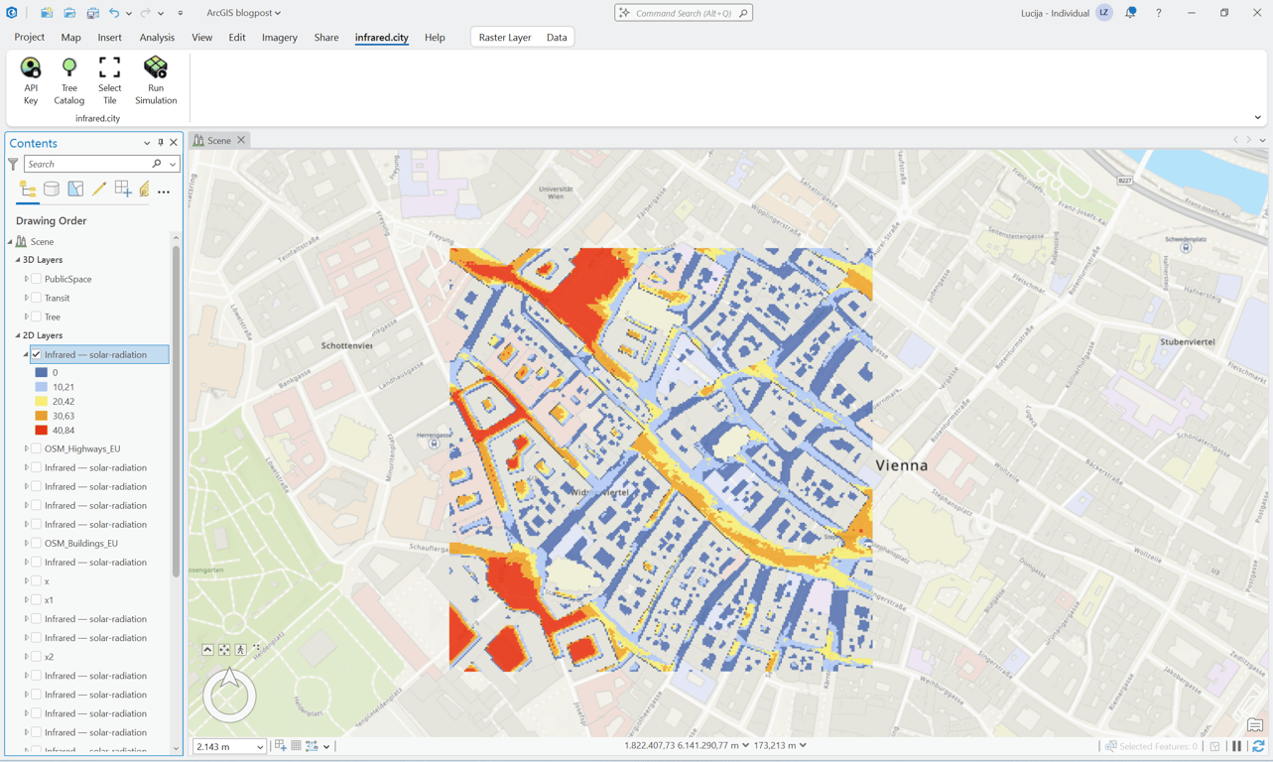Open the API Key tool
The image size is (1273, 762).
pyautogui.click(x=31, y=80)
